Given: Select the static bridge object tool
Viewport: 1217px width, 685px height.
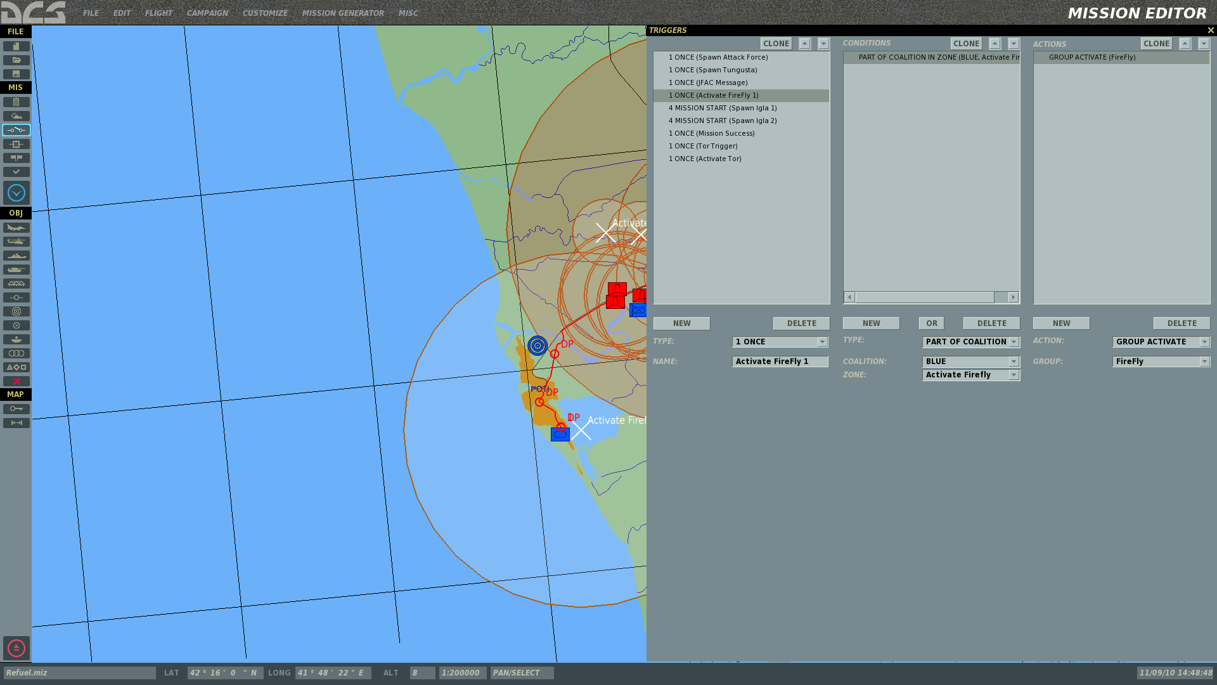Looking at the screenshot, I should 16,284.
